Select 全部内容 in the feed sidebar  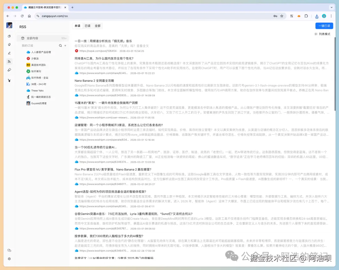43,38
